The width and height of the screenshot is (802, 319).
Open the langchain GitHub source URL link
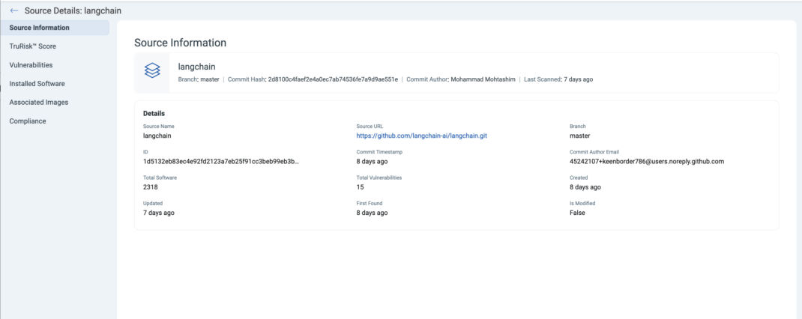pos(421,136)
